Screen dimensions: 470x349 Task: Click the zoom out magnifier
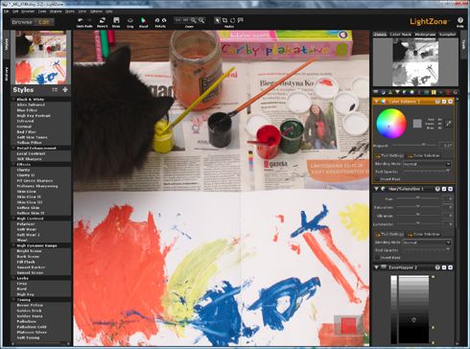(201, 20)
